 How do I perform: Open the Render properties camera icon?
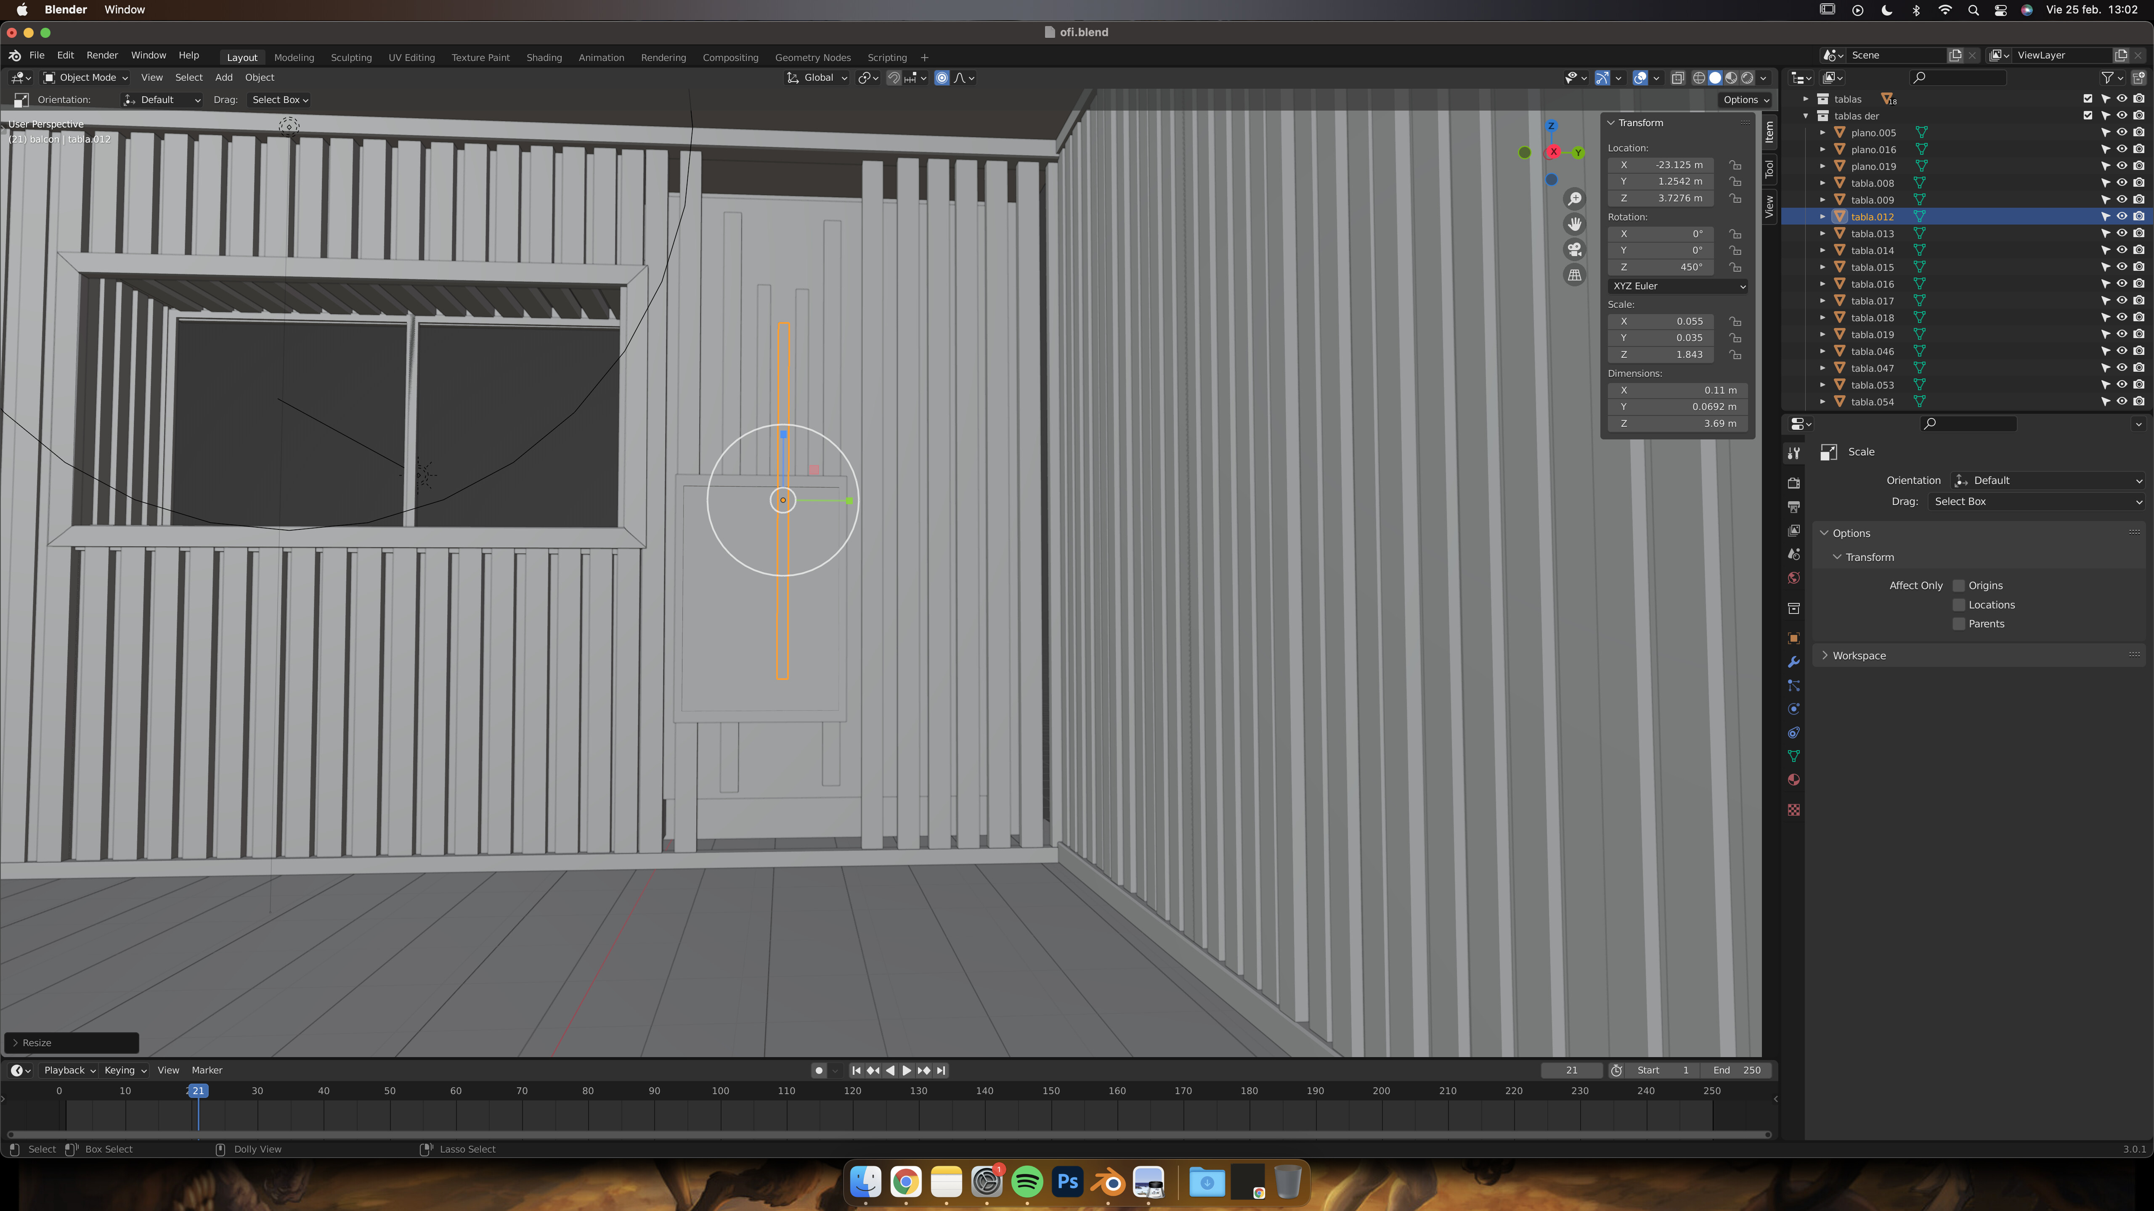pyautogui.click(x=1793, y=483)
